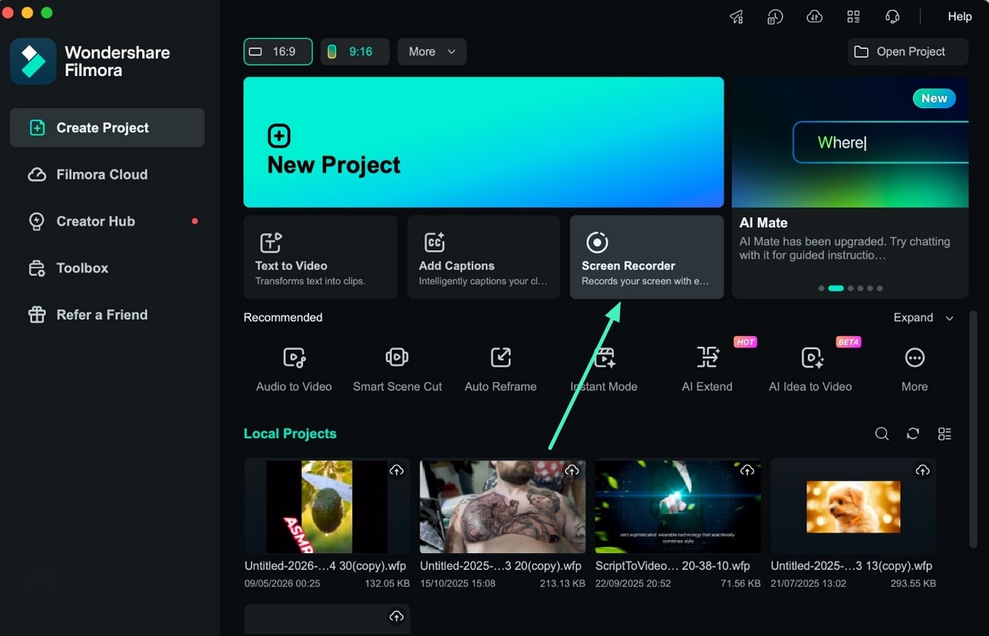Select the 9:16 aspect ratio
Image resolution: width=989 pixels, height=636 pixels.
pyautogui.click(x=355, y=52)
